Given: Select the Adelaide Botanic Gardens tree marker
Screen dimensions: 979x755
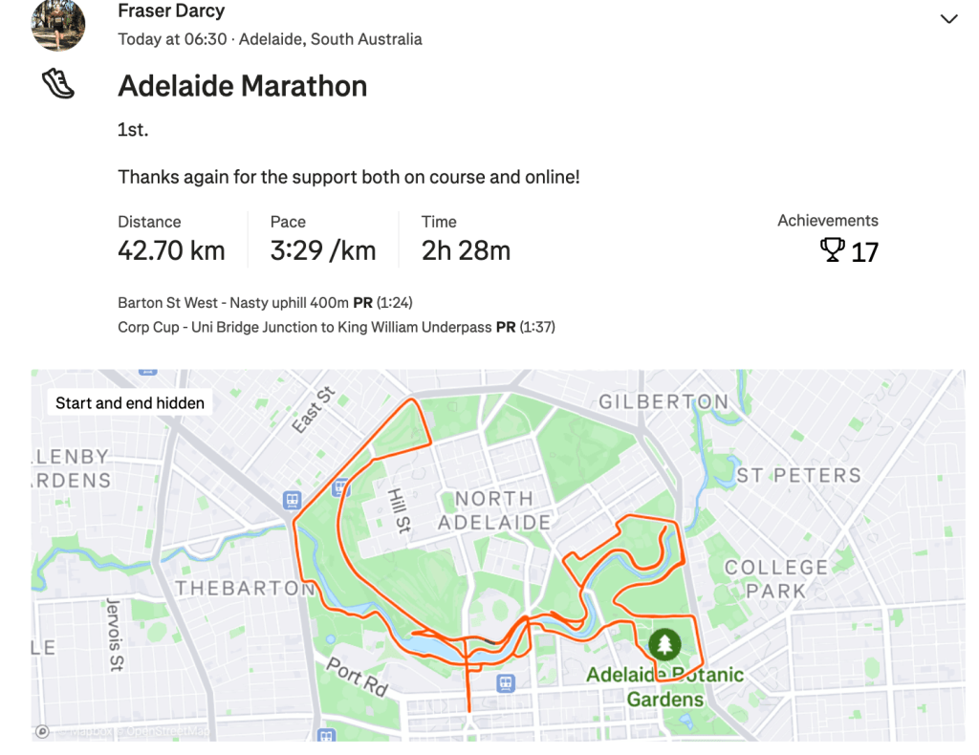Looking at the screenshot, I should tap(665, 643).
